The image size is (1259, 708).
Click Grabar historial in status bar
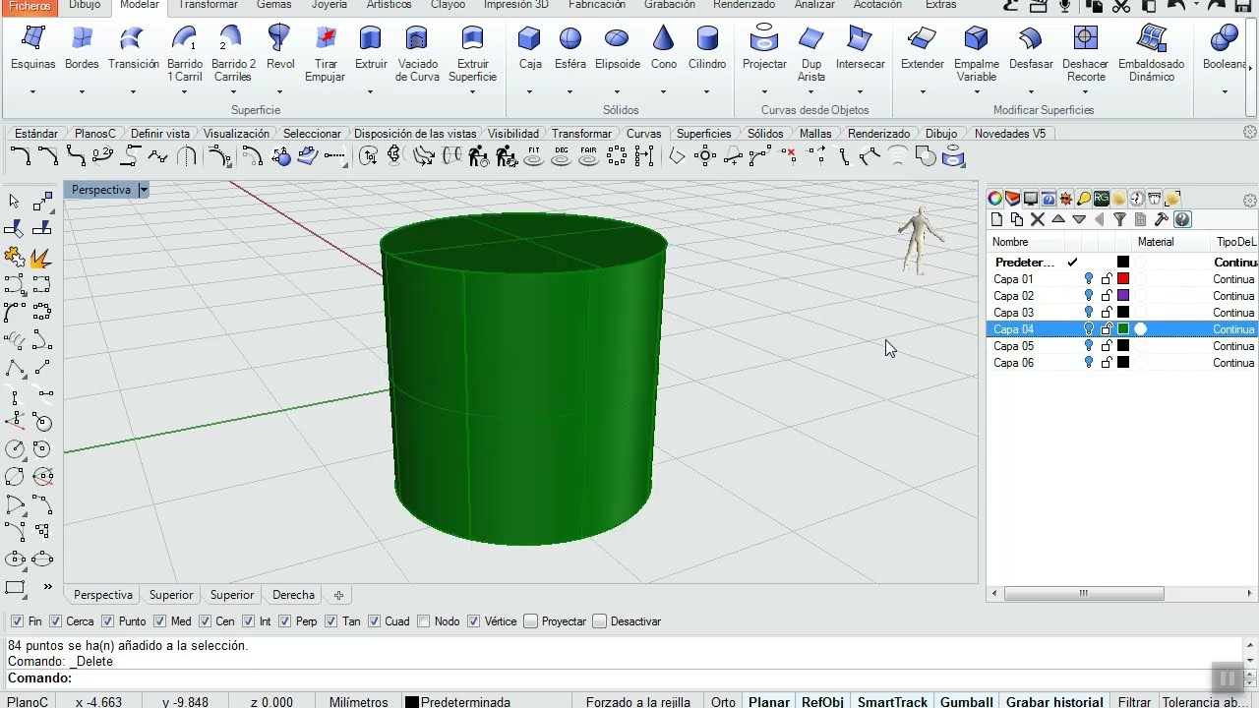click(1054, 701)
